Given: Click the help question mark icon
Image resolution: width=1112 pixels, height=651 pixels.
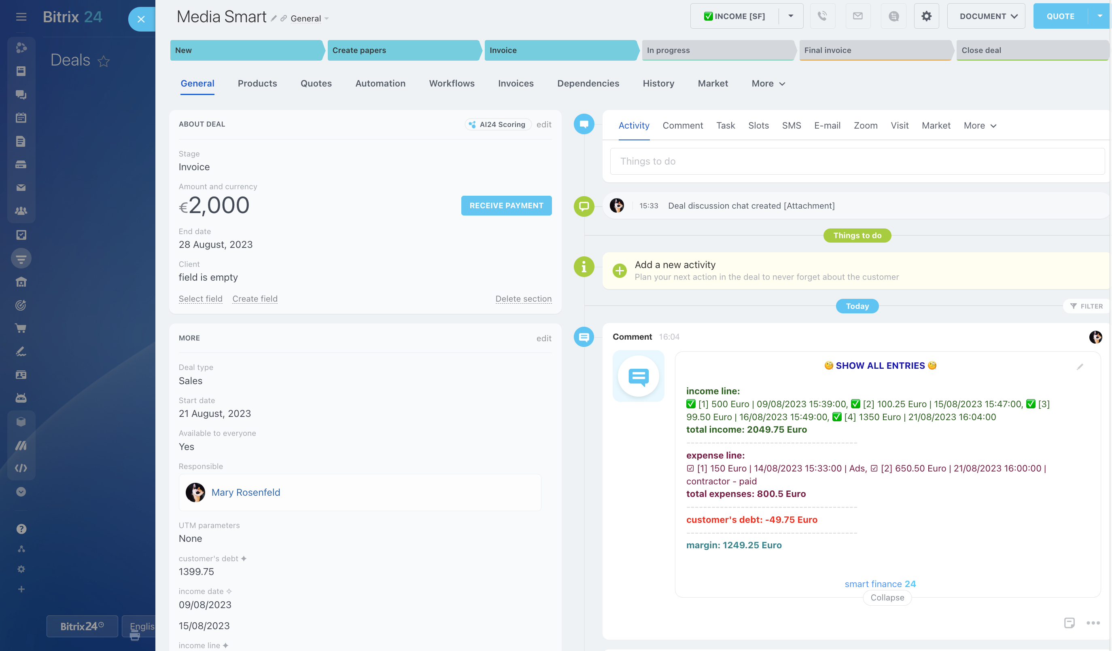Looking at the screenshot, I should [21, 529].
